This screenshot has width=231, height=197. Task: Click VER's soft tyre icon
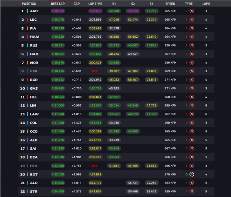tap(192, 71)
